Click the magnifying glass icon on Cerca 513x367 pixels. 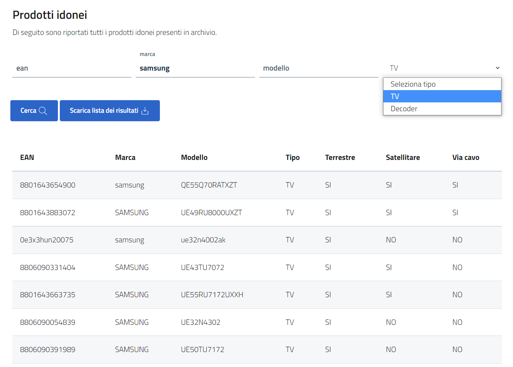click(43, 111)
